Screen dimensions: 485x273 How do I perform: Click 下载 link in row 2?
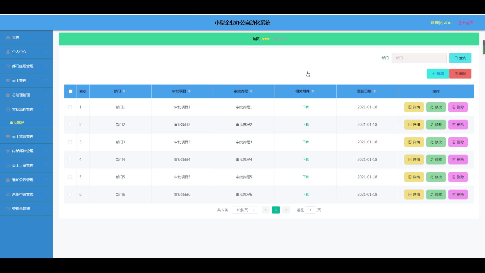click(305, 125)
